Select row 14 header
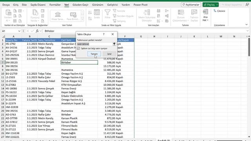The image size is (251, 141). [3, 89]
